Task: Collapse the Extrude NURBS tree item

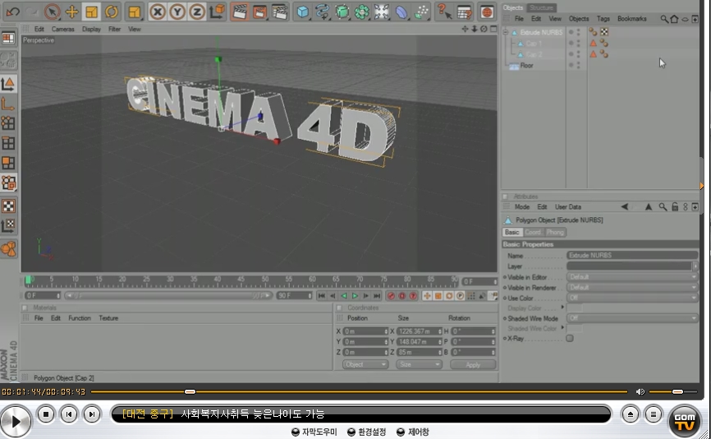Action: click(506, 32)
